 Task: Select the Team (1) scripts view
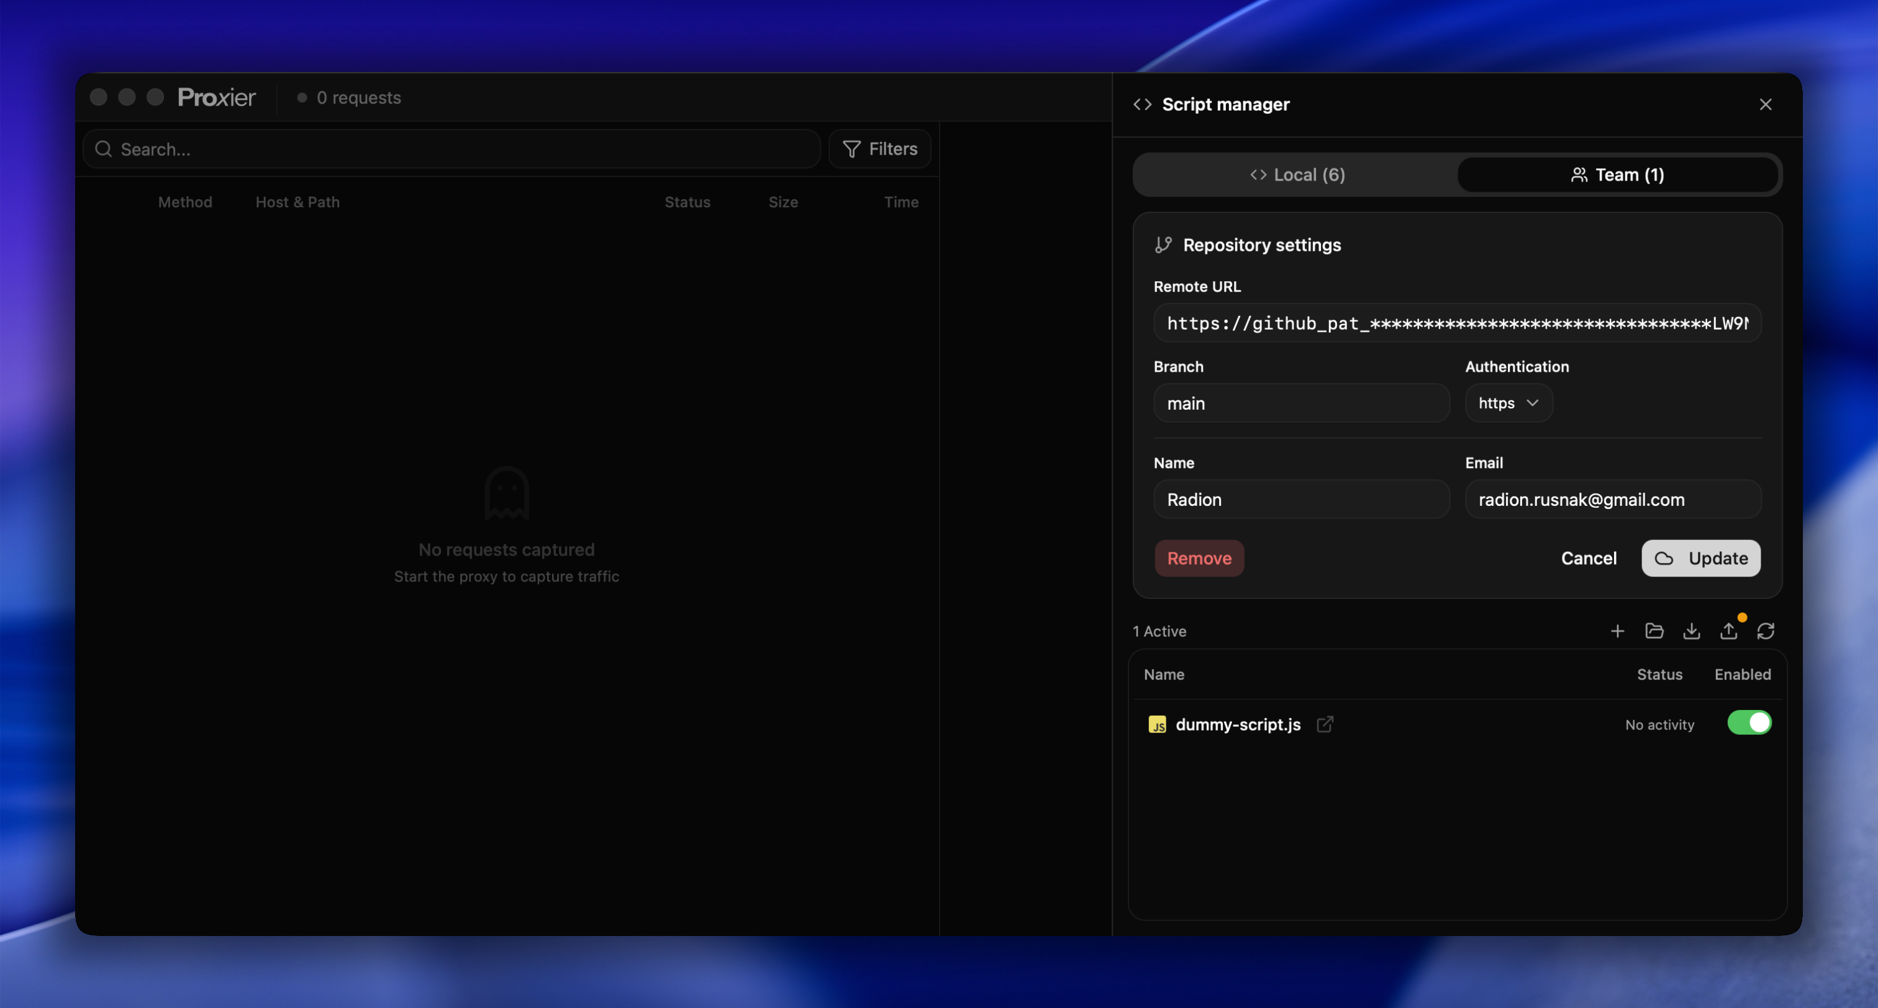1618,174
